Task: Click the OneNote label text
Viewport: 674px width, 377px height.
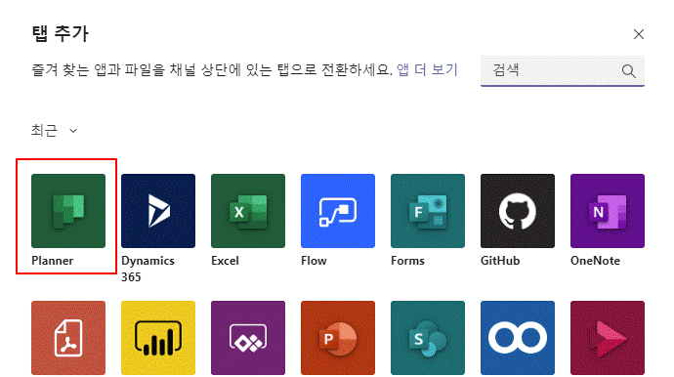Action: click(595, 261)
